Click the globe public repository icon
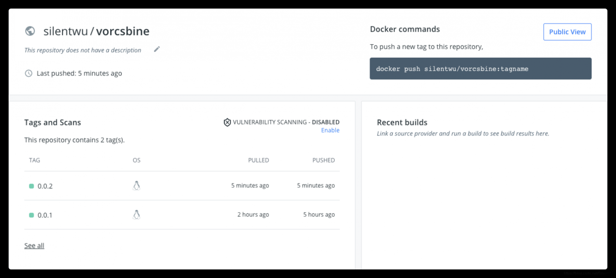Screen dimensions: 616x278 30,31
